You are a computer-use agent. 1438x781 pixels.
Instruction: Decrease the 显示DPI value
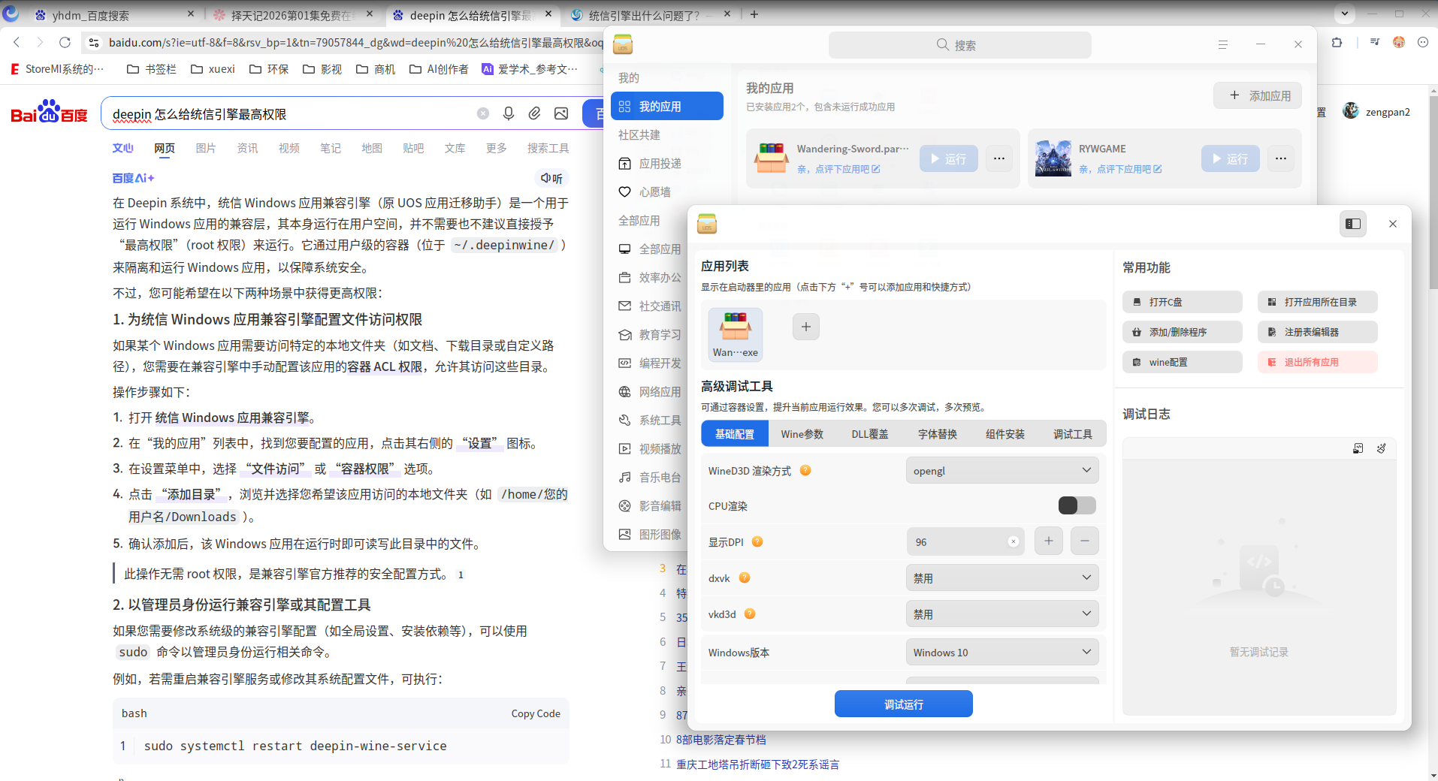1084,541
